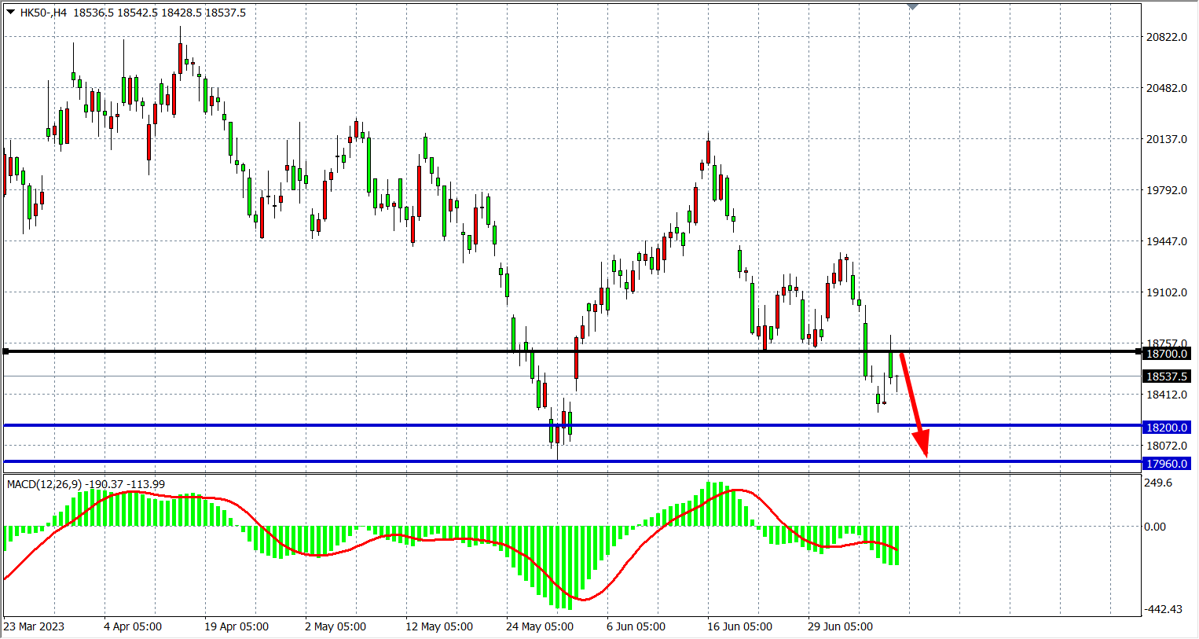
Task: Click the square handle at black line's left end
Action: click(6, 351)
